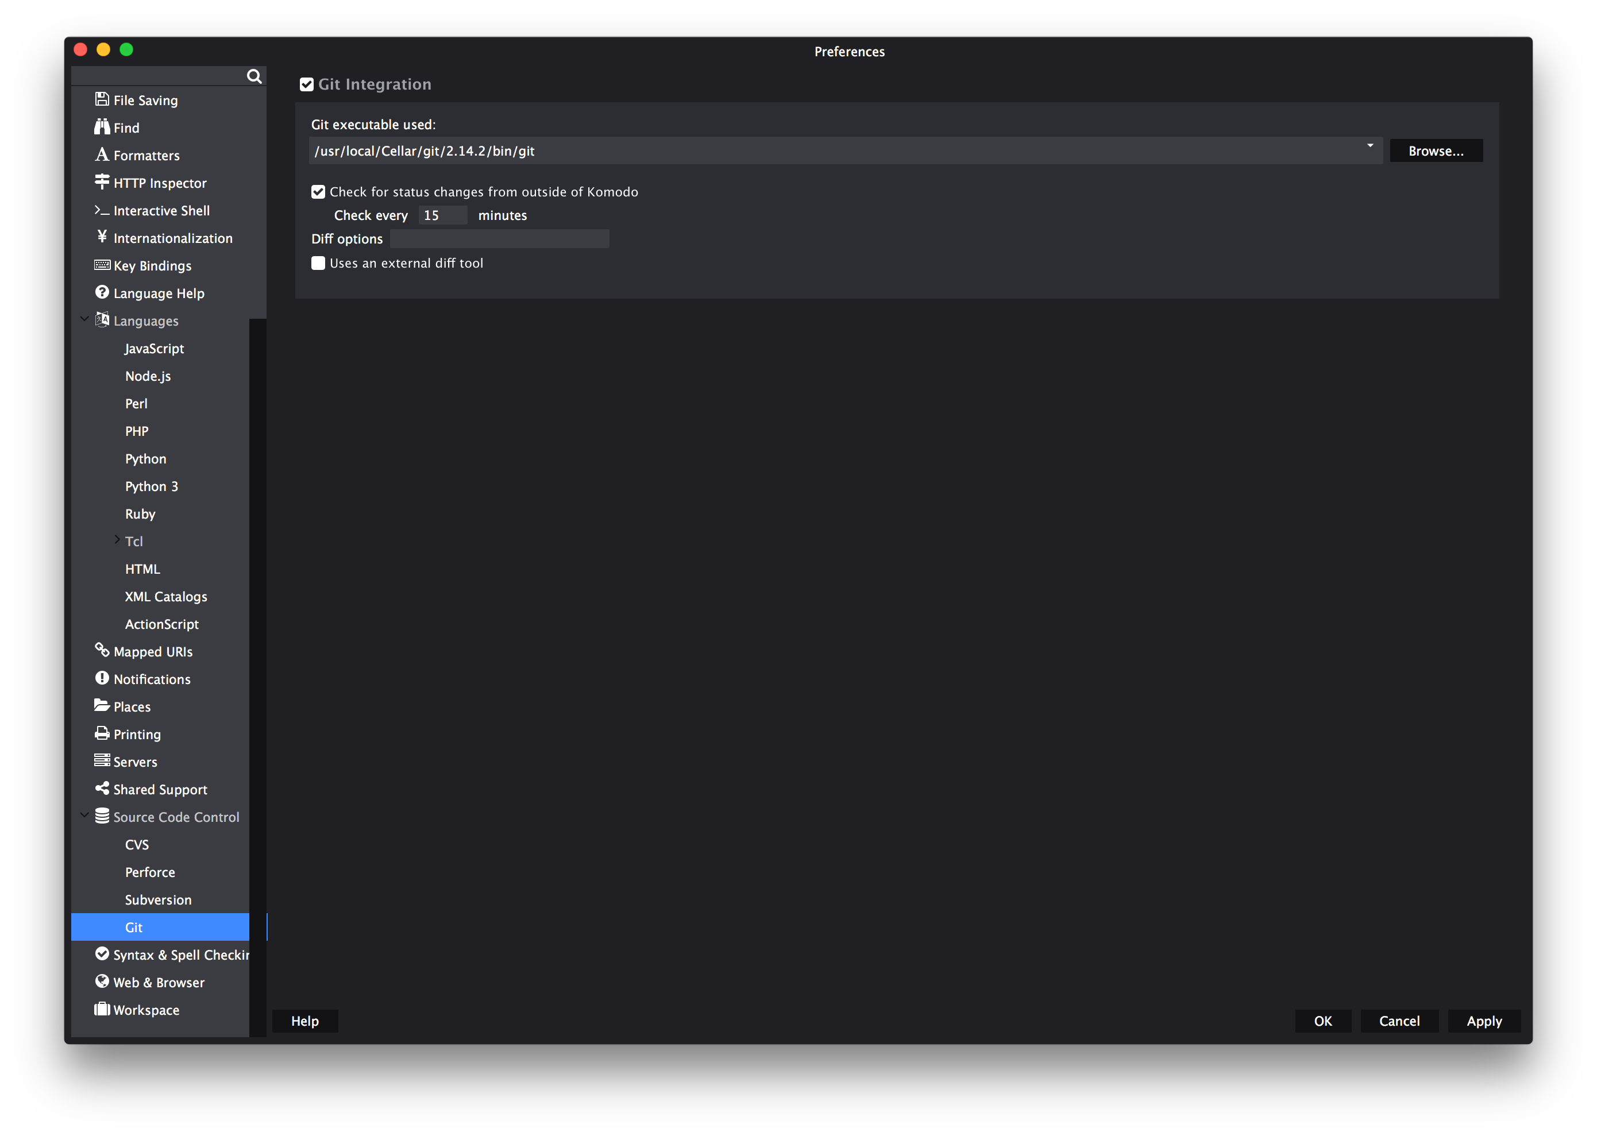Click the preferences search filter field
The height and width of the screenshot is (1136, 1597).
coord(159,76)
